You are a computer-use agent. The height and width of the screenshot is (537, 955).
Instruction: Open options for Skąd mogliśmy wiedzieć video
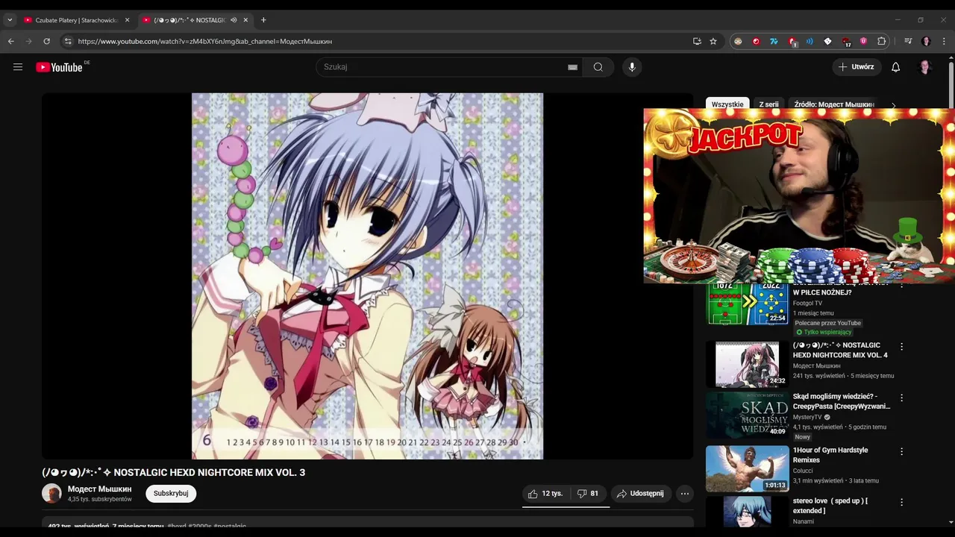coord(901,398)
